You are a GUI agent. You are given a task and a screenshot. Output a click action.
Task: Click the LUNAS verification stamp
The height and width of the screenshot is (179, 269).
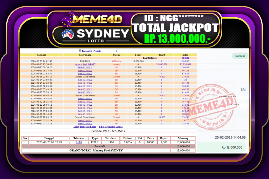pyautogui.click(x=209, y=90)
